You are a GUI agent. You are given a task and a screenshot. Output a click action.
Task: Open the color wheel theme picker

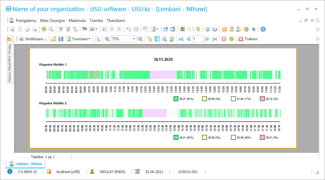[x=215, y=29]
